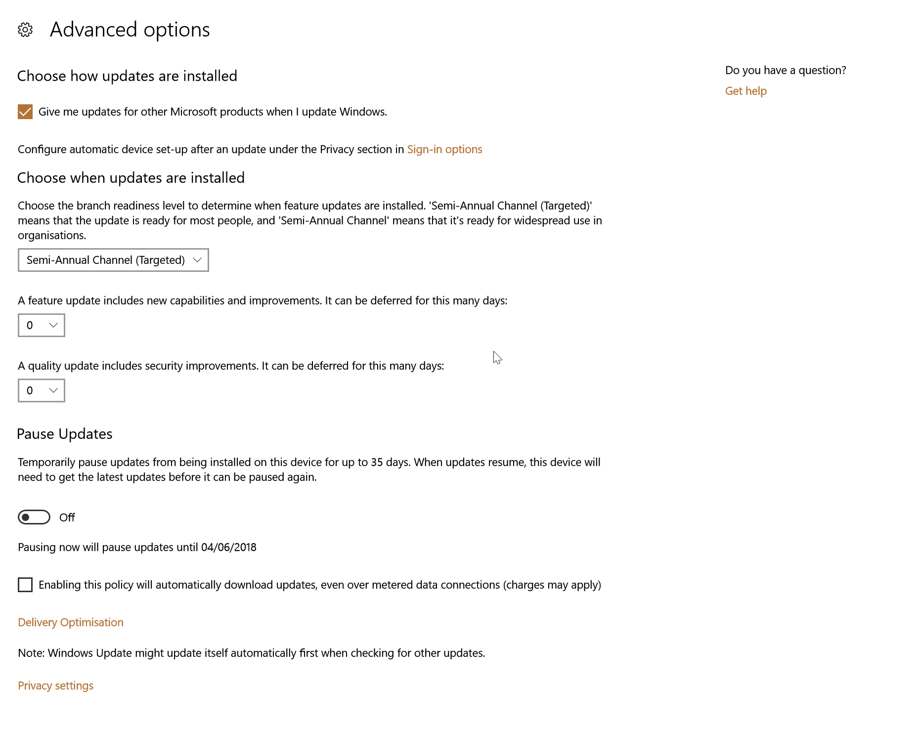Open the Semi-Annual Channel (Targeted) dropdown
The image size is (921, 739).
point(113,260)
